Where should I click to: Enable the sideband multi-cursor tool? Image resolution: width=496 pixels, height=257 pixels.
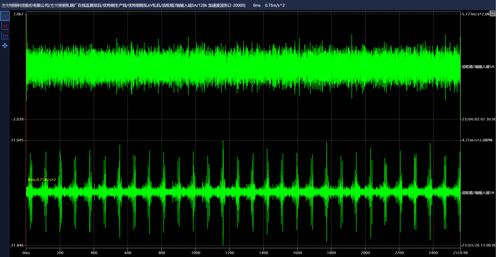point(5,36)
